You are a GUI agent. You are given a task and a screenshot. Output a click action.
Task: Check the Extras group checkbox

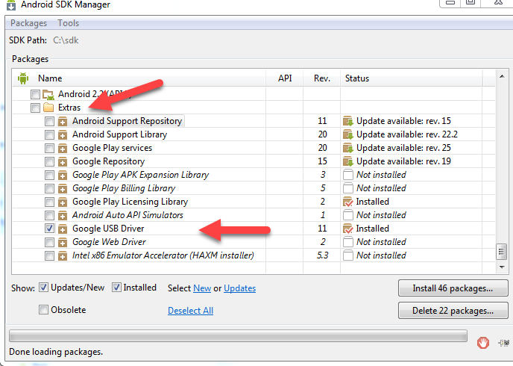(x=35, y=108)
